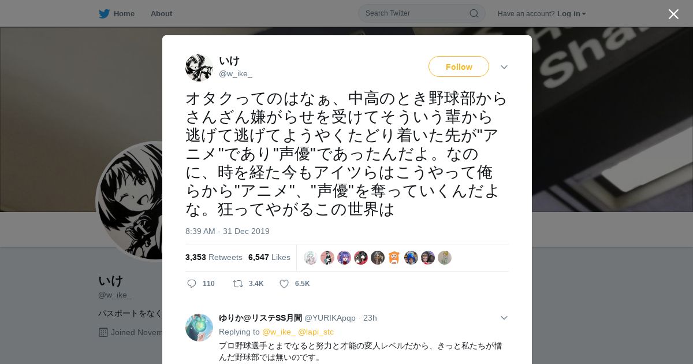Close the tweet overlay with X icon
The height and width of the screenshot is (364, 693).
673,14
